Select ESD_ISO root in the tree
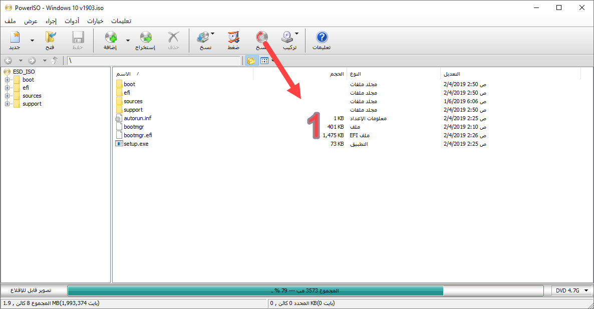Viewport: 594px width, 309px height. click(24, 72)
